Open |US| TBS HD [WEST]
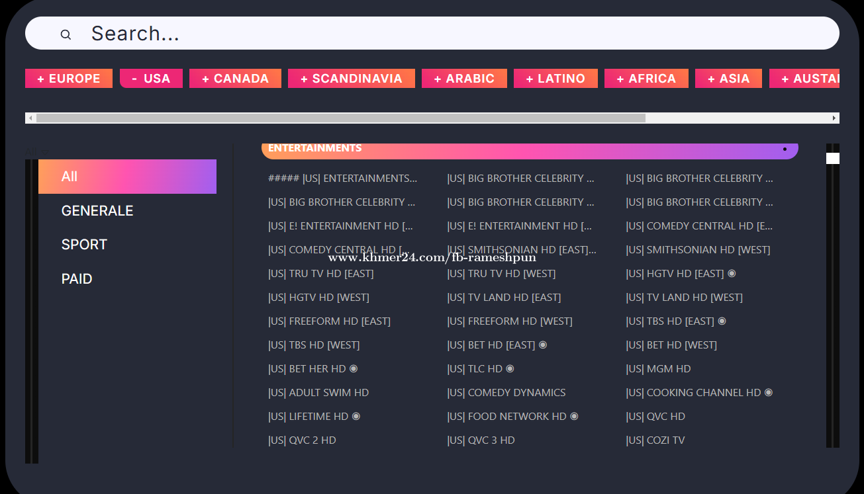This screenshot has height=494, width=864. [x=314, y=345]
